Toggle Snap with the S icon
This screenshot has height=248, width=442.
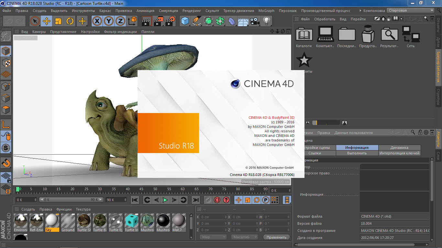point(6,148)
